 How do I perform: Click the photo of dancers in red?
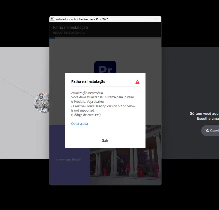[125, 163]
